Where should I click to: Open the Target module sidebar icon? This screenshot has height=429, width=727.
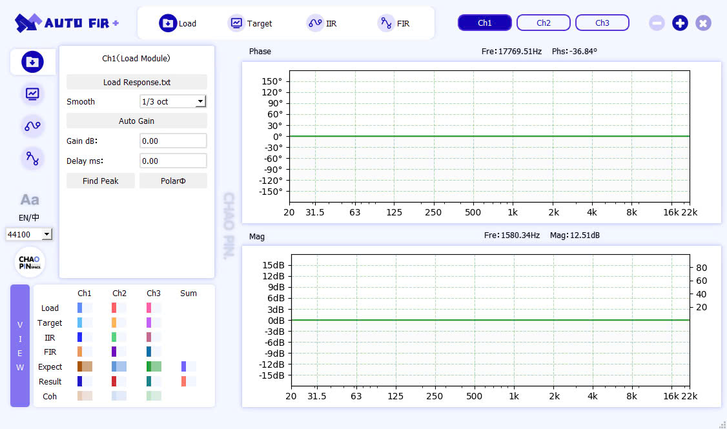click(x=32, y=94)
